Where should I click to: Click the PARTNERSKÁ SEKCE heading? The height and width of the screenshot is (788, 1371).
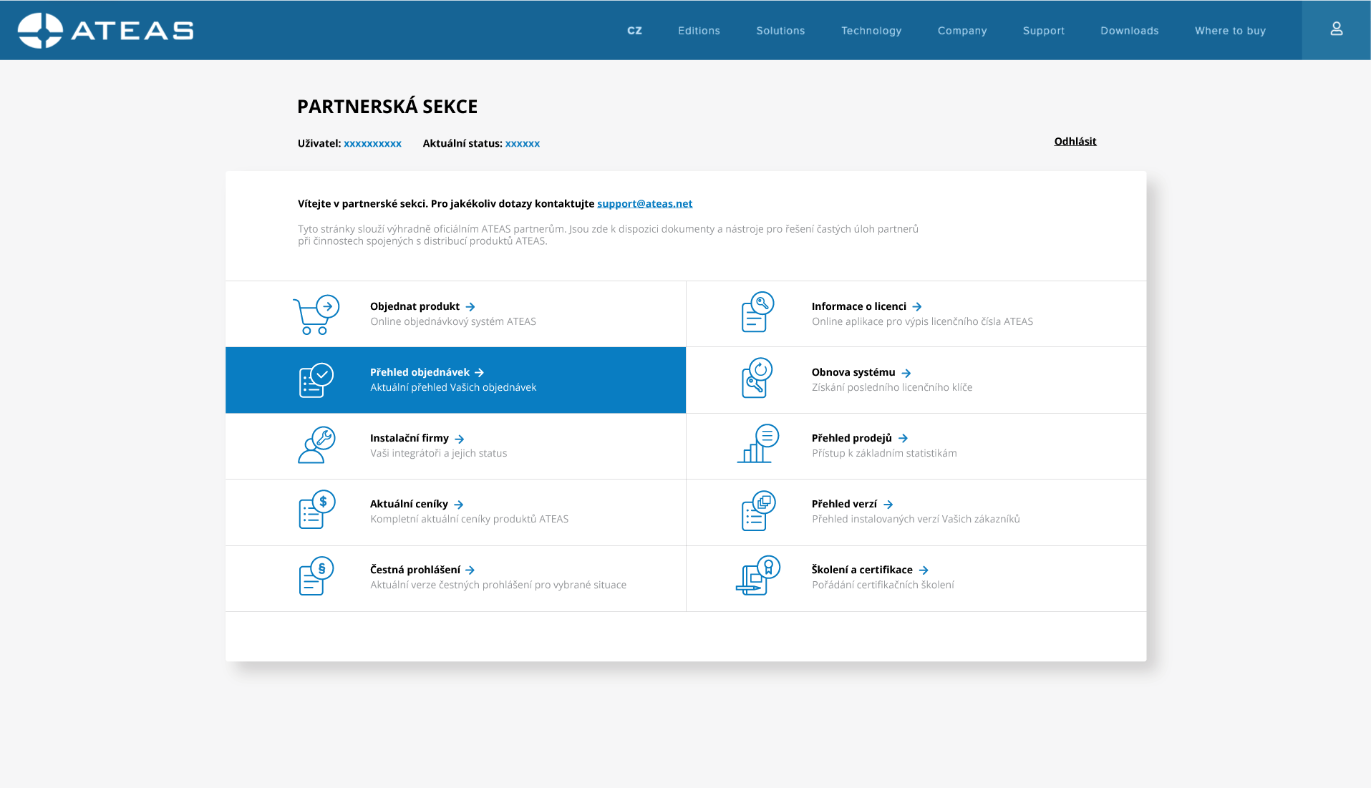coord(387,106)
